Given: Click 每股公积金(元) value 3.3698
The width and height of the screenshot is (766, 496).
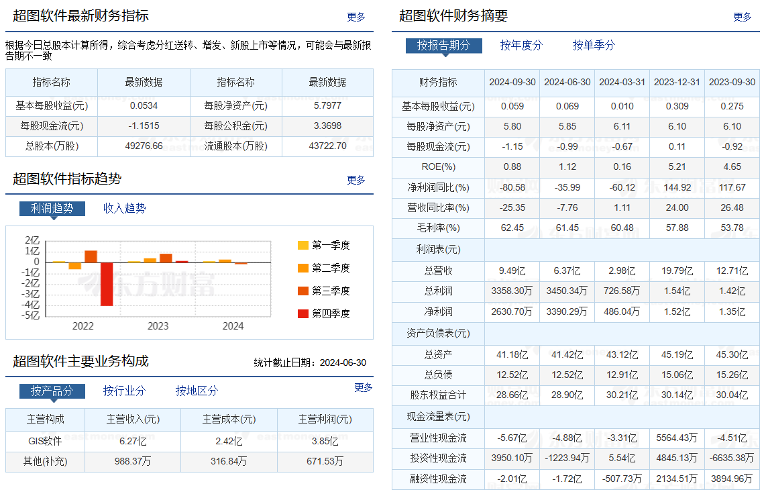Looking at the screenshot, I should tap(327, 126).
